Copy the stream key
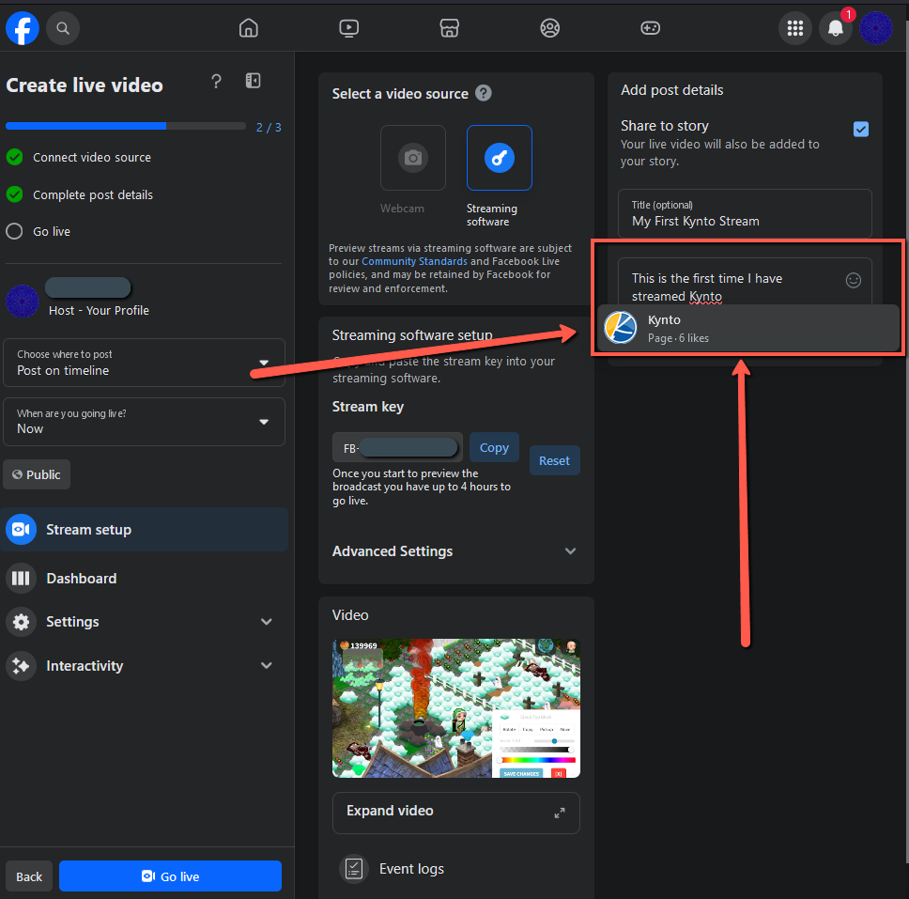Screen dimensions: 909x899 [x=494, y=447]
